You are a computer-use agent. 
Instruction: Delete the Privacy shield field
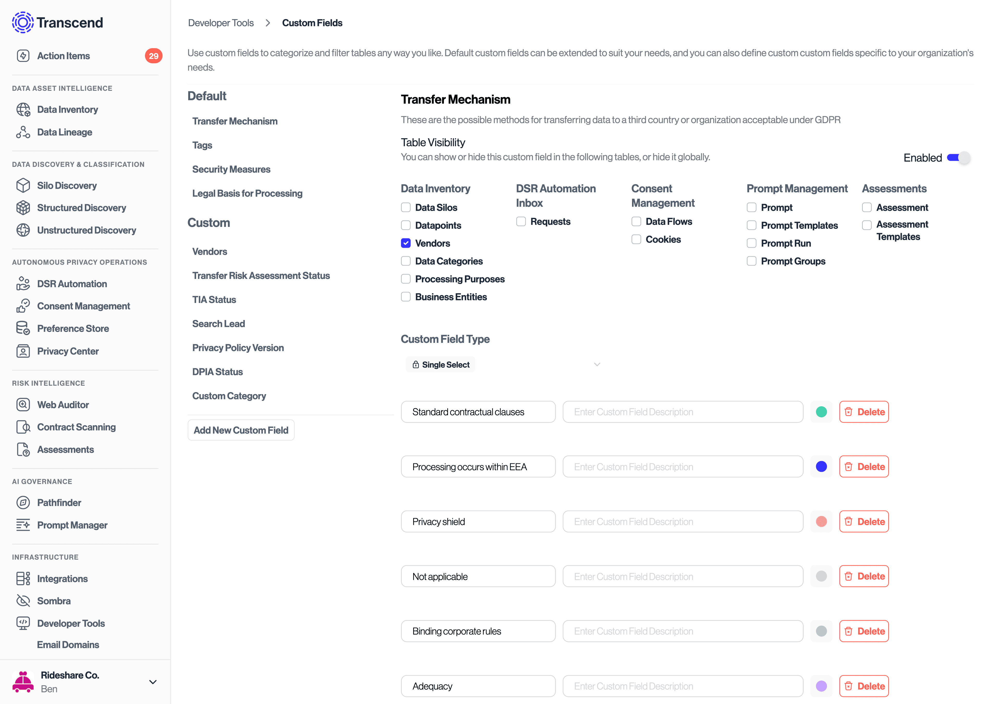(864, 521)
